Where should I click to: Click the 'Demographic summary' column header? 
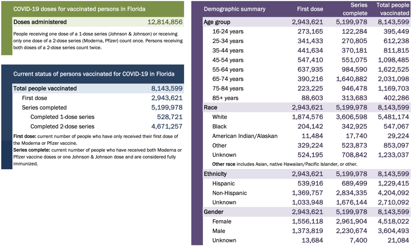click(x=234, y=9)
